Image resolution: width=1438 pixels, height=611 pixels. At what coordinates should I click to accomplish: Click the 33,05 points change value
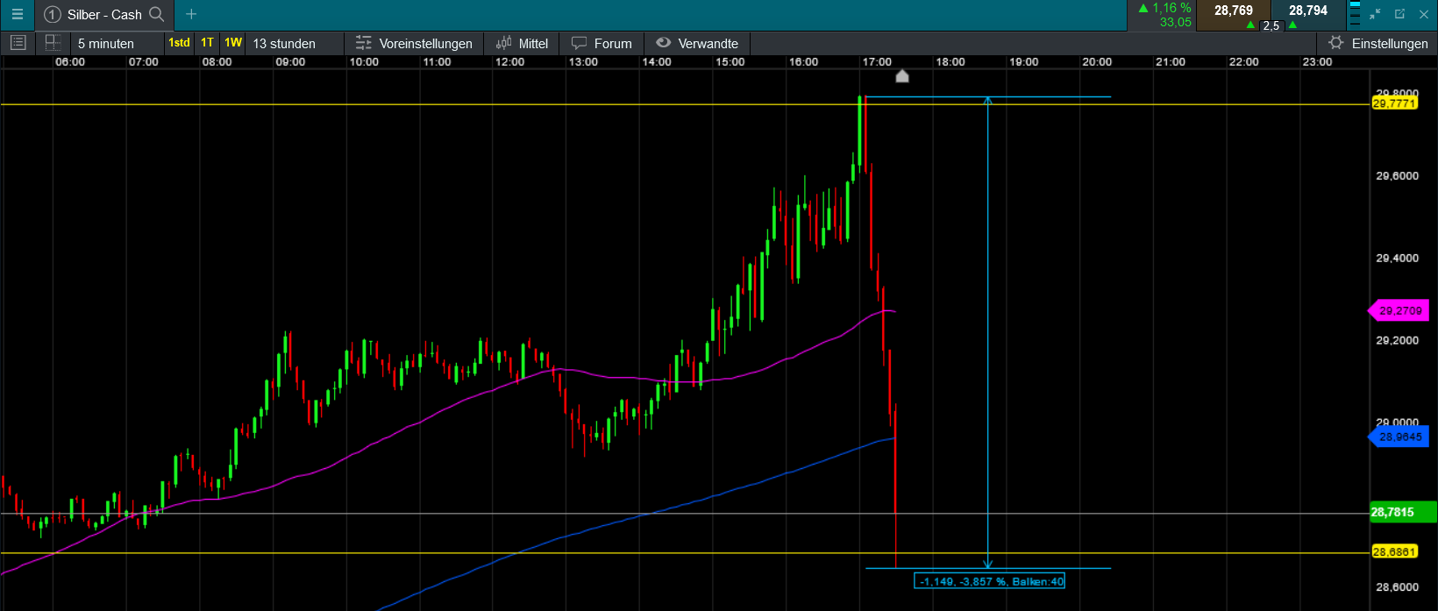pos(1175,22)
